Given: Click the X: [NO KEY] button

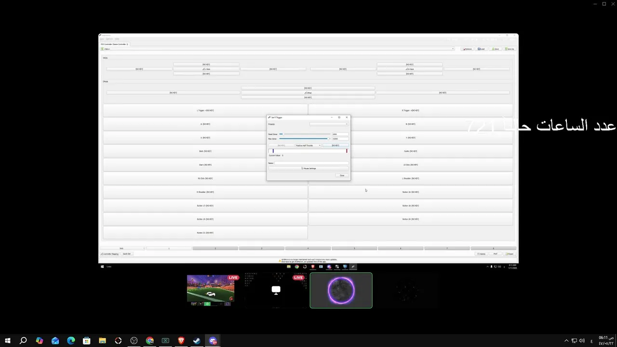Looking at the screenshot, I should 205,138.
